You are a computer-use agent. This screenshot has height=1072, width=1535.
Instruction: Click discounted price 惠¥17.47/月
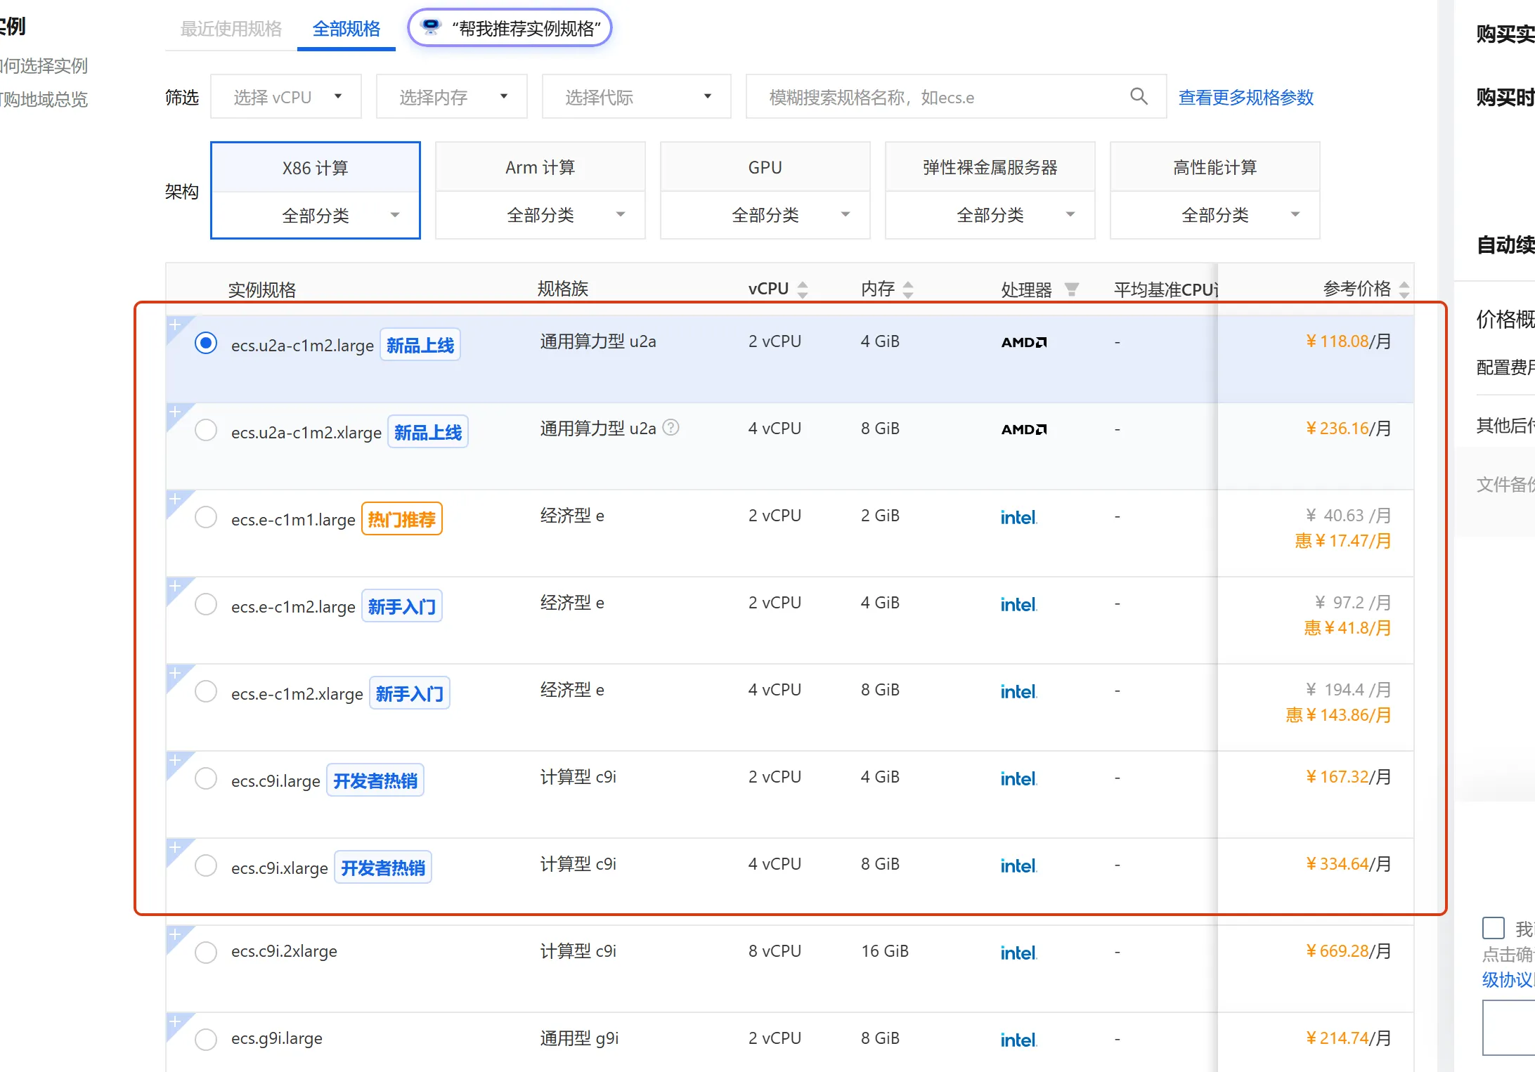pos(1343,541)
